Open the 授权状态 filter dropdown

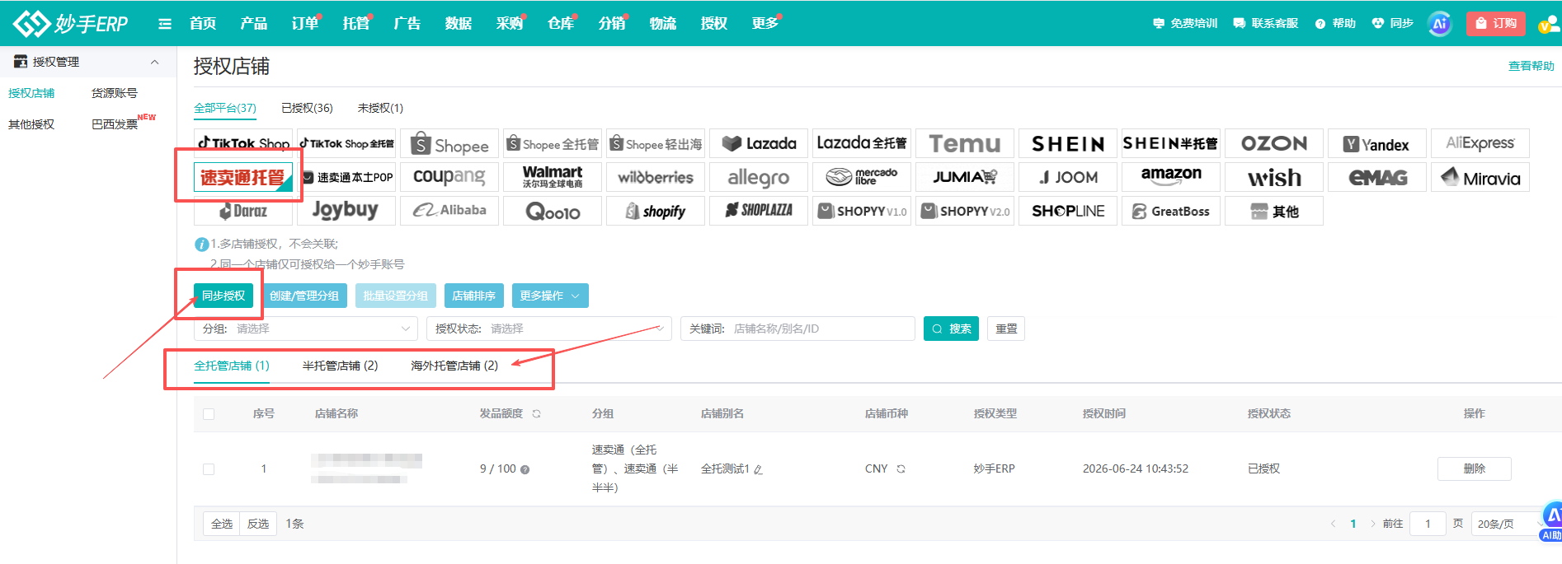[x=549, y=329]
